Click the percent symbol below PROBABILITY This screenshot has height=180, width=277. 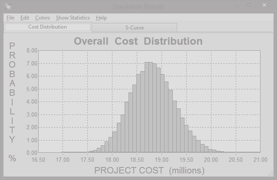pyautogui.click(x=12, y=158)
